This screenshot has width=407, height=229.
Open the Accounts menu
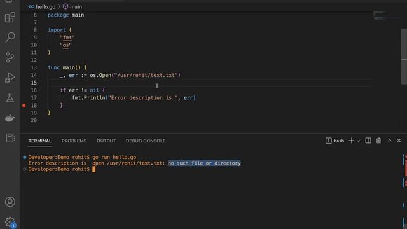pos(10,202)
